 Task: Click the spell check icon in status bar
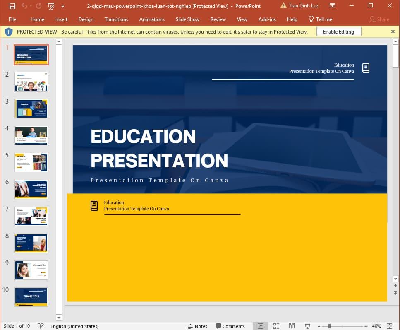coord(41,326)
